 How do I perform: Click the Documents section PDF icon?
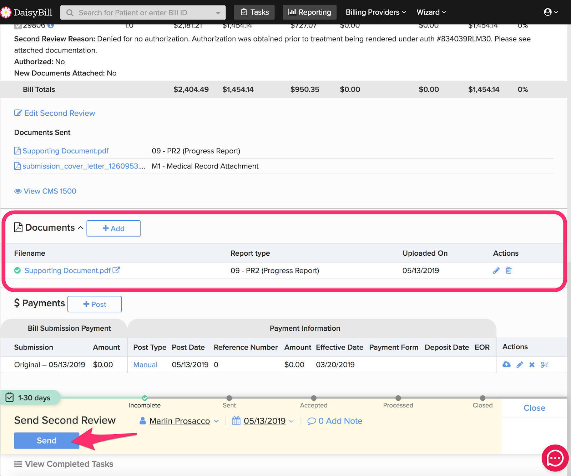18,227
